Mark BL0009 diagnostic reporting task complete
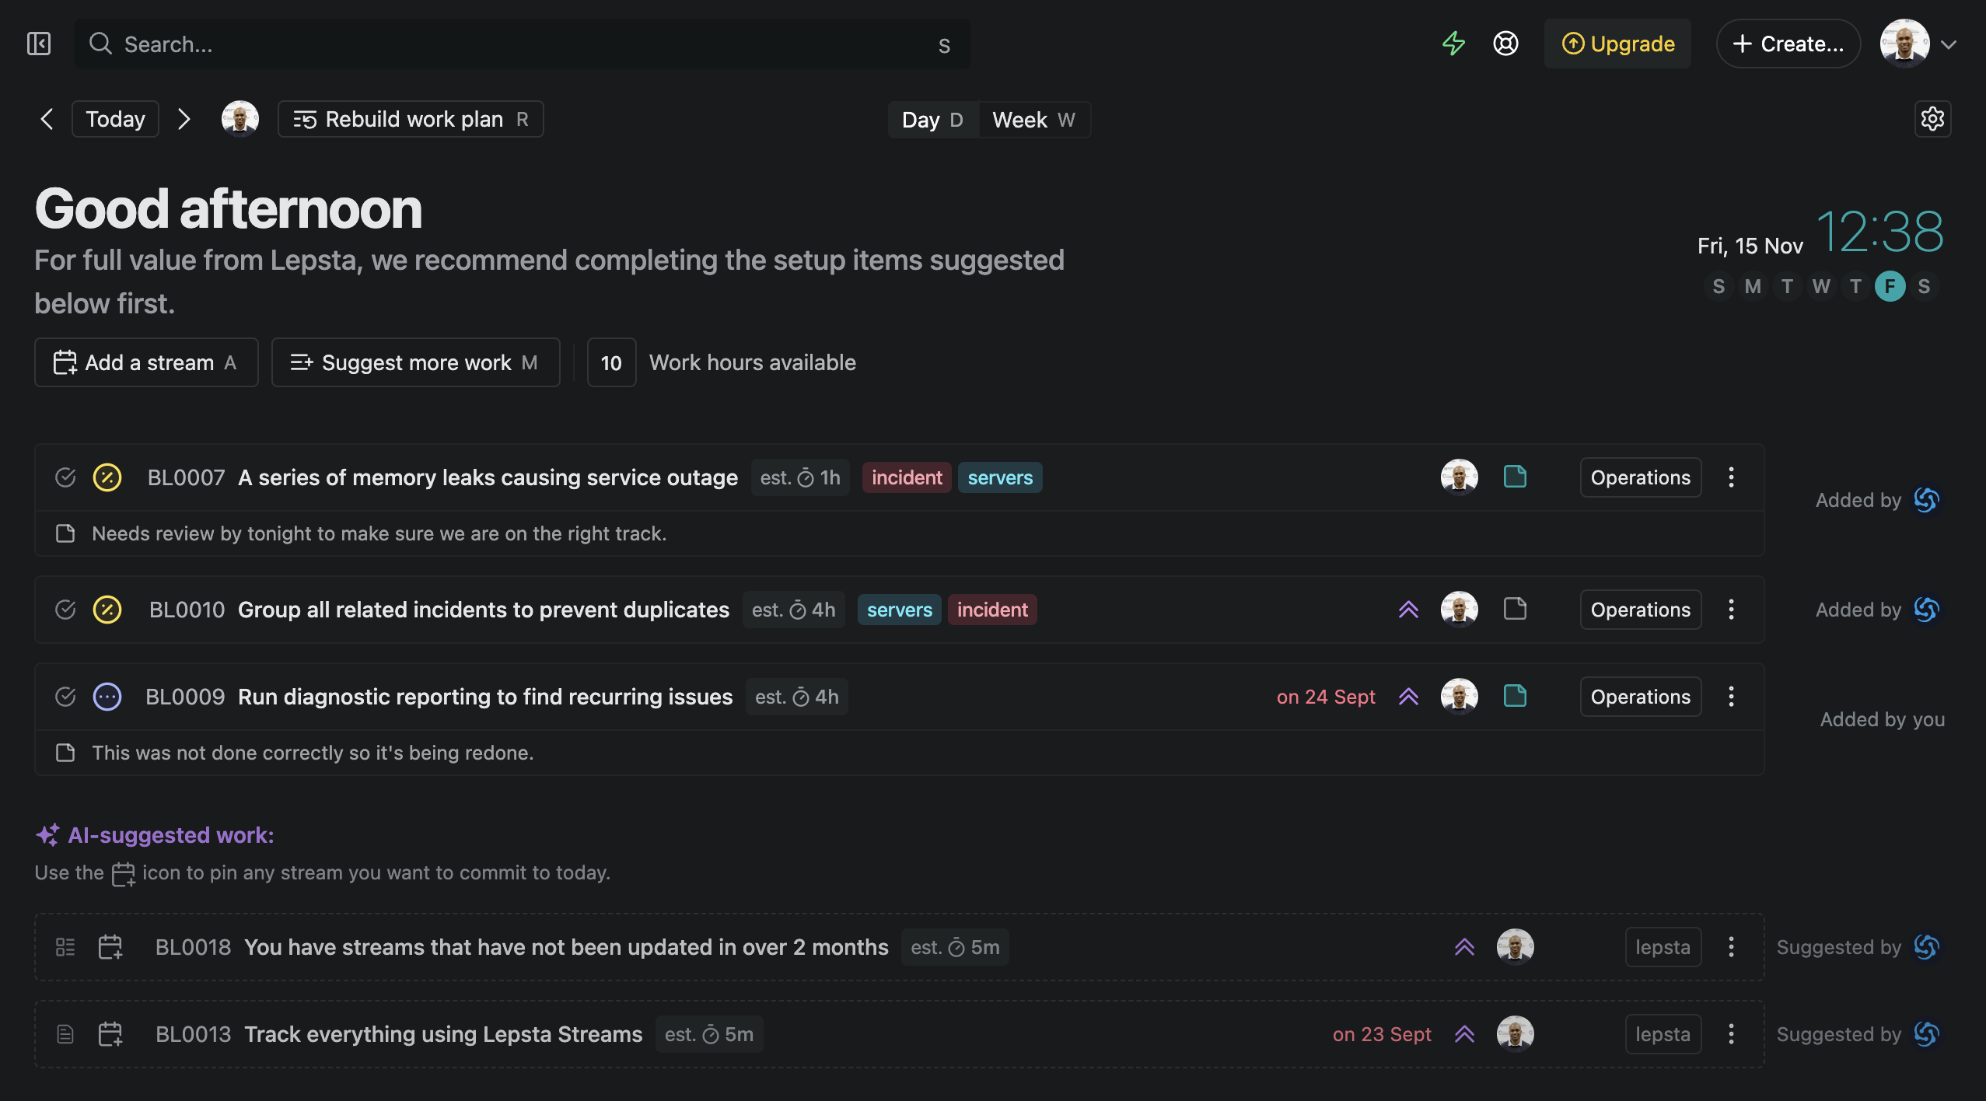This screenshot has height=1101, width=1986. point(65,697)
